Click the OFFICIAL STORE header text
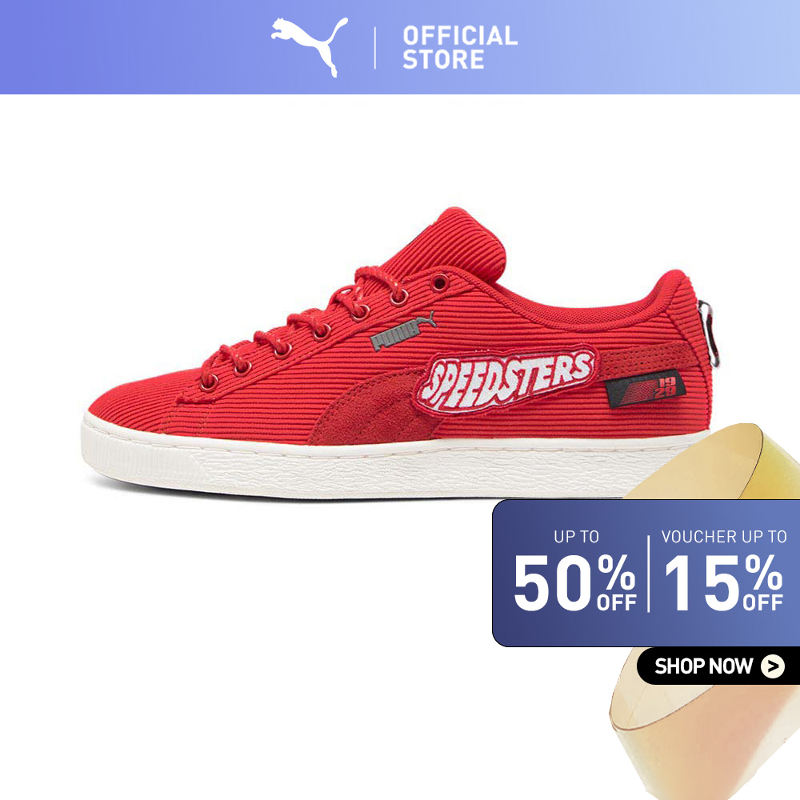 point(460,47)
